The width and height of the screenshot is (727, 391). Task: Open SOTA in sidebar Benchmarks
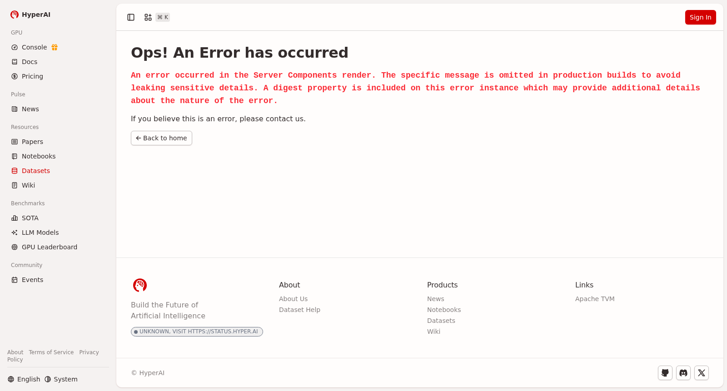click(x=58, y=218)
